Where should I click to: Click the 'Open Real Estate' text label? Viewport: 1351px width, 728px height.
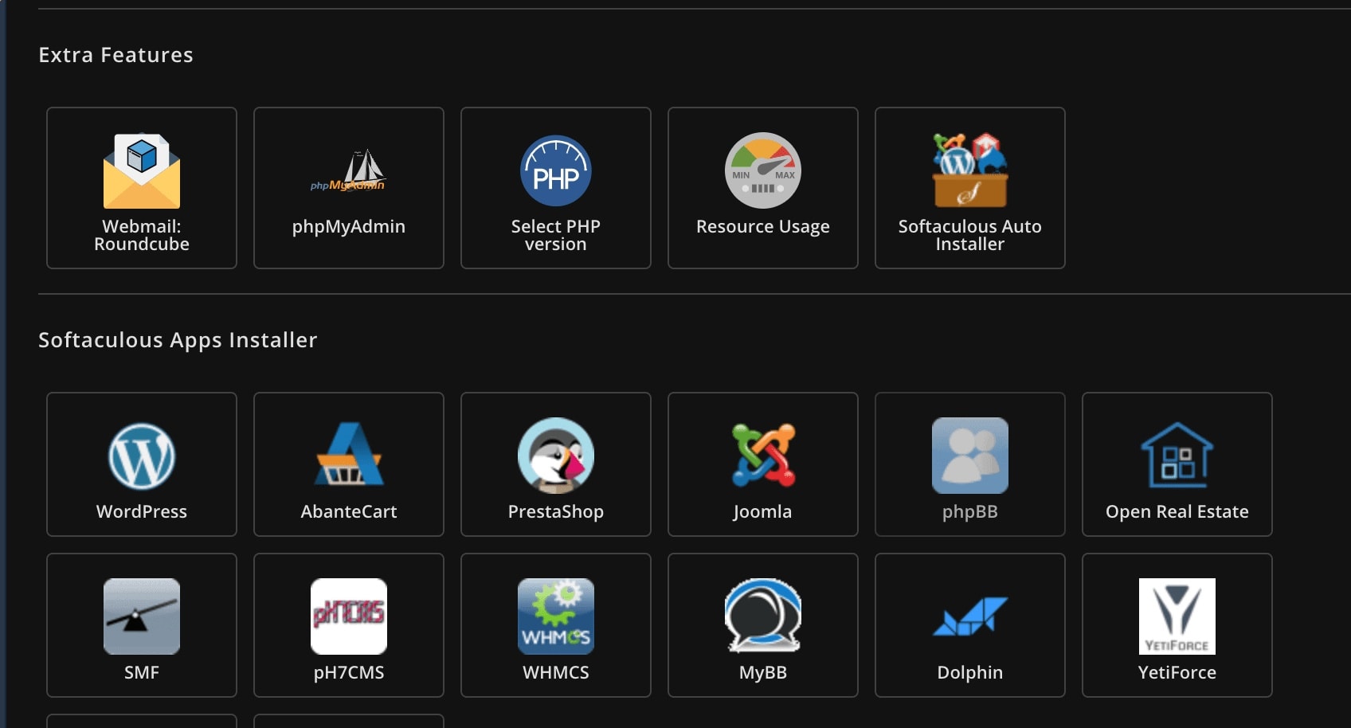pyautogui.click(x=1177, y=512)
